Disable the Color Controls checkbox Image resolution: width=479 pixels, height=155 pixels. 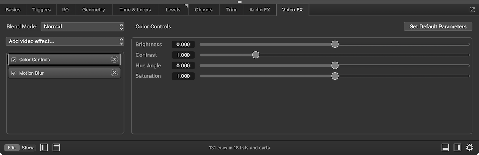(x=14, y=60)
